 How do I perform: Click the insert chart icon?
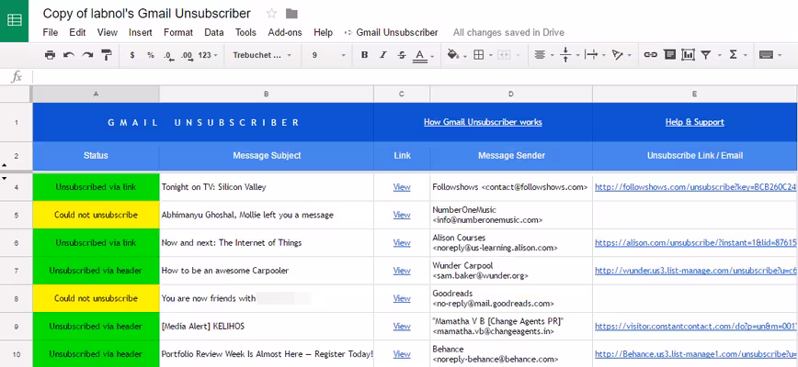(688, 55)
